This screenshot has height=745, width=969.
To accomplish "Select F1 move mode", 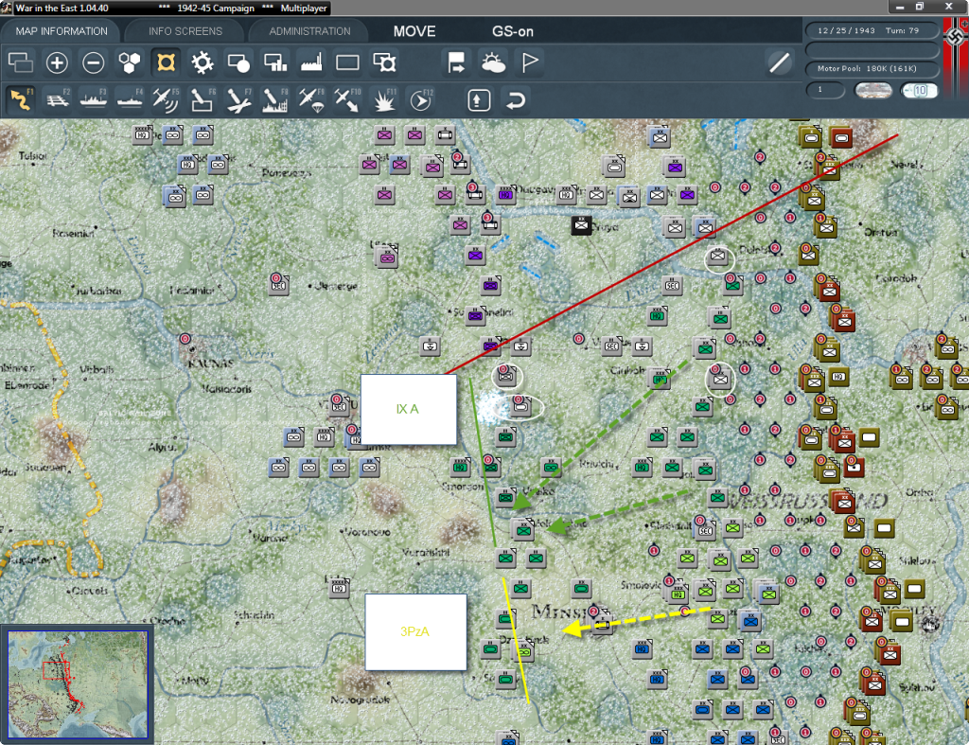I will click(21, 99).
